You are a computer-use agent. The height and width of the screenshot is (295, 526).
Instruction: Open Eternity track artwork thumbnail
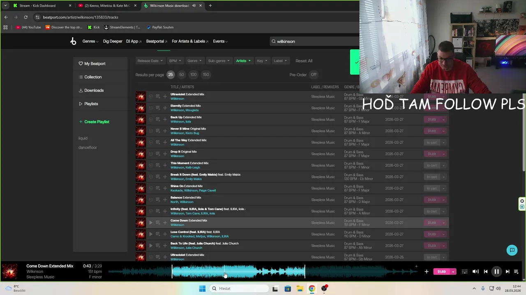click(141, 108)
